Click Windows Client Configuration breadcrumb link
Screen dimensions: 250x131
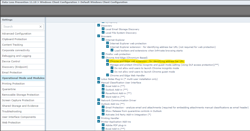coord(58,2)
